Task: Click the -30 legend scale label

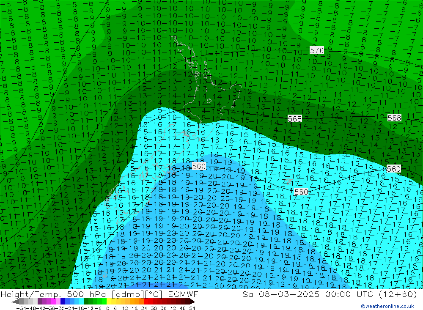Action: pyautogui.click(x=60, y=308)
